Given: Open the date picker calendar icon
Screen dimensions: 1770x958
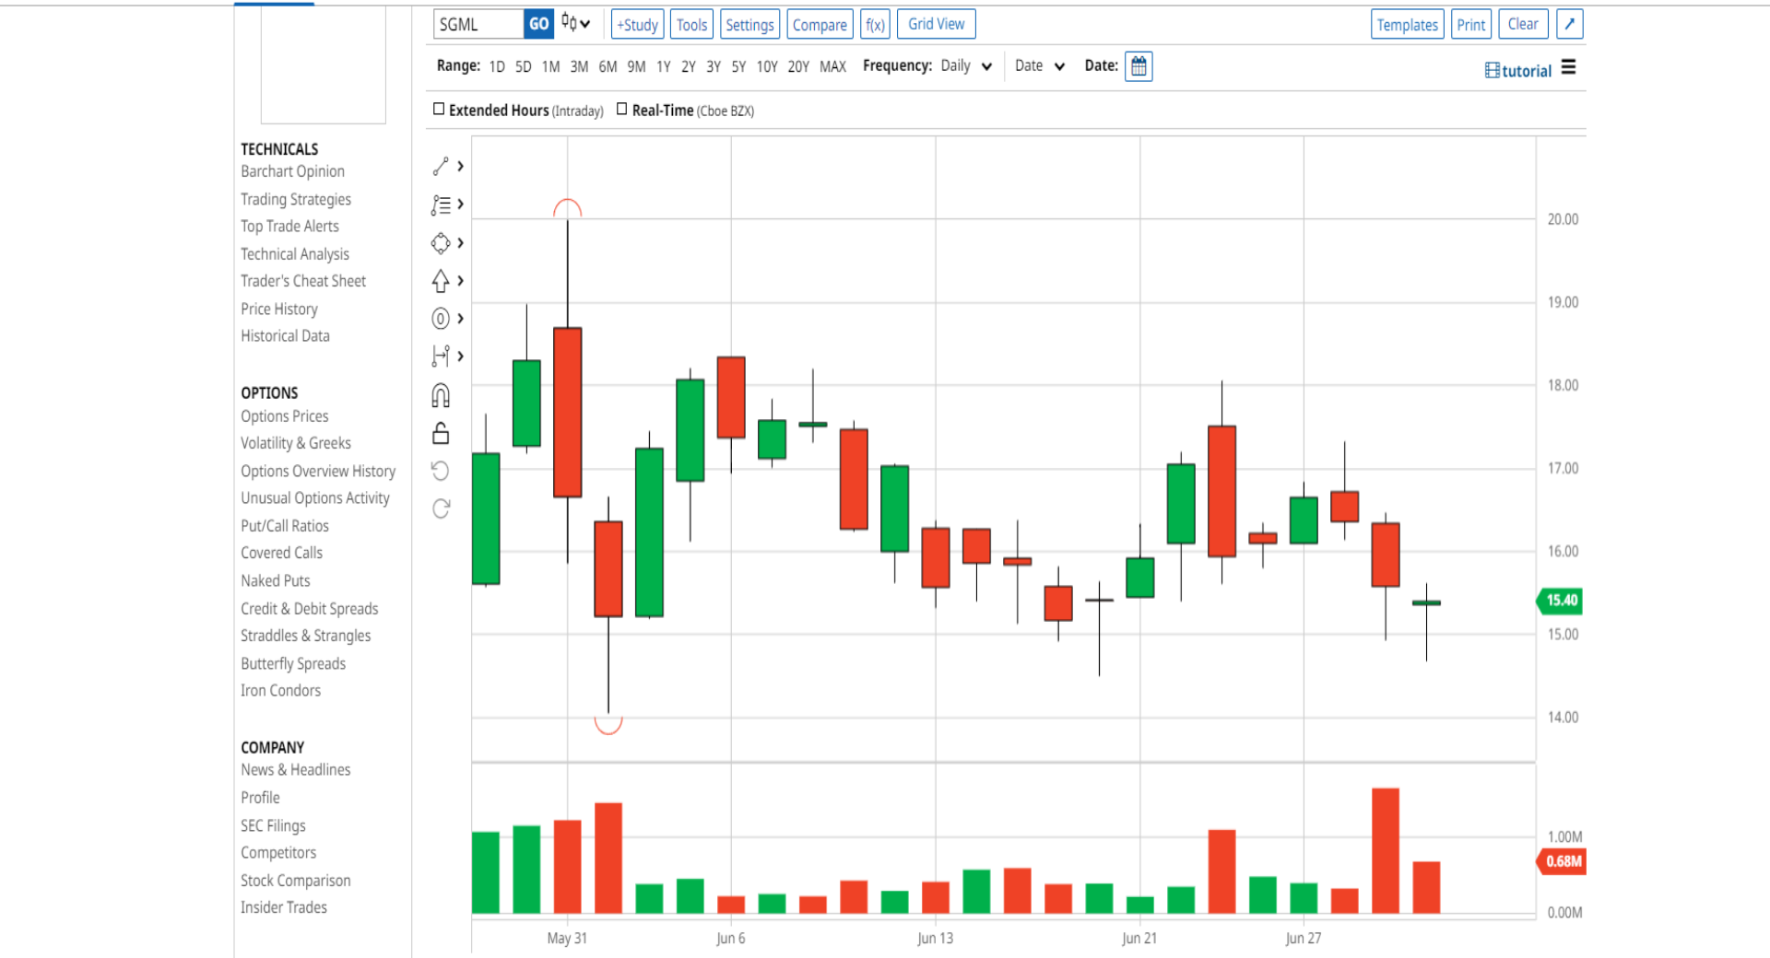Looking at the screenshot, I should (1139, 66).
